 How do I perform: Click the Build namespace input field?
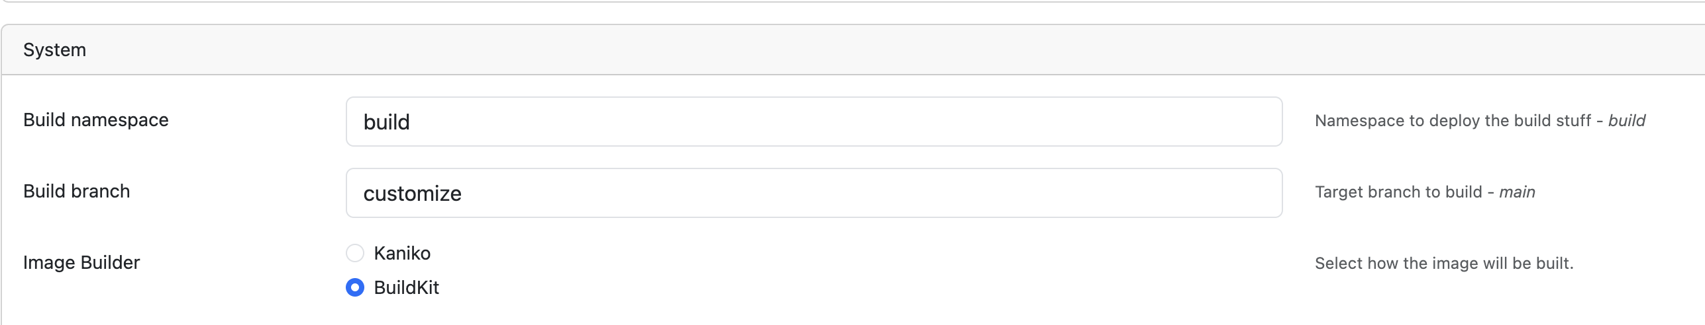(x=813, y=122)
